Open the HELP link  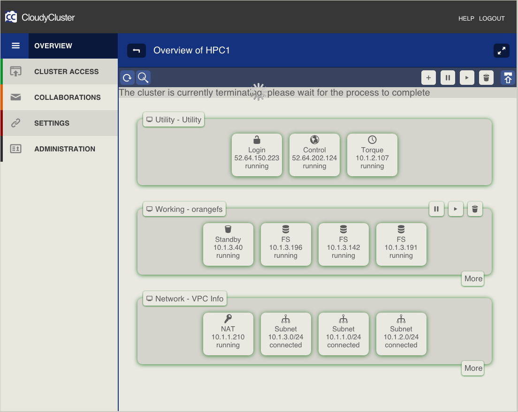click(466, 18)
